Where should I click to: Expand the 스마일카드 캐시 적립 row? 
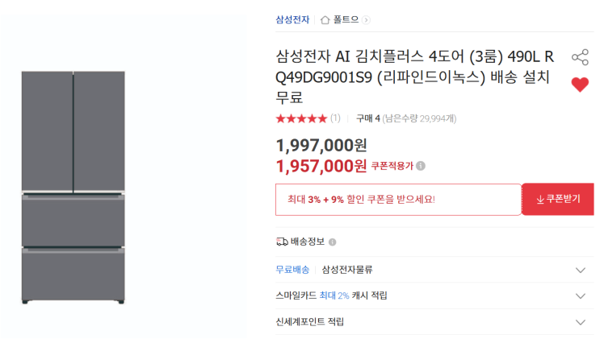pos(580,296)
